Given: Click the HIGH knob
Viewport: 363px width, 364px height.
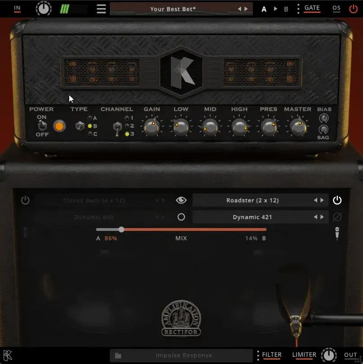Looking at the screenshot, I should 239,127.
